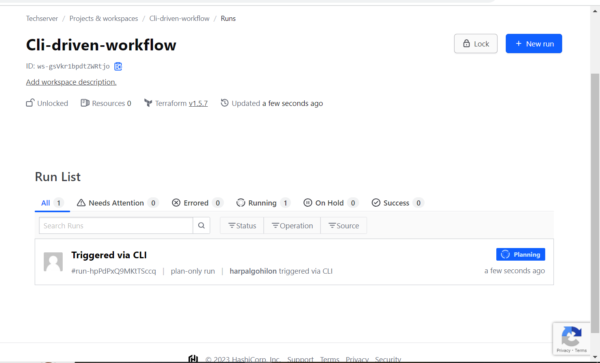
Task: Open the Triggered via CLI run
Action: click(109, 255)
